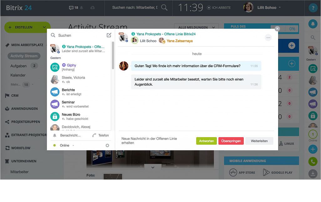
Task: Click the ERSTELLEN create button
Action: 23,27
